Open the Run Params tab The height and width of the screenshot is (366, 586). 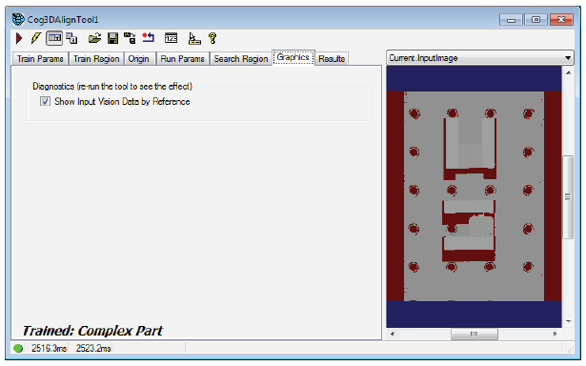coord(182,59)
